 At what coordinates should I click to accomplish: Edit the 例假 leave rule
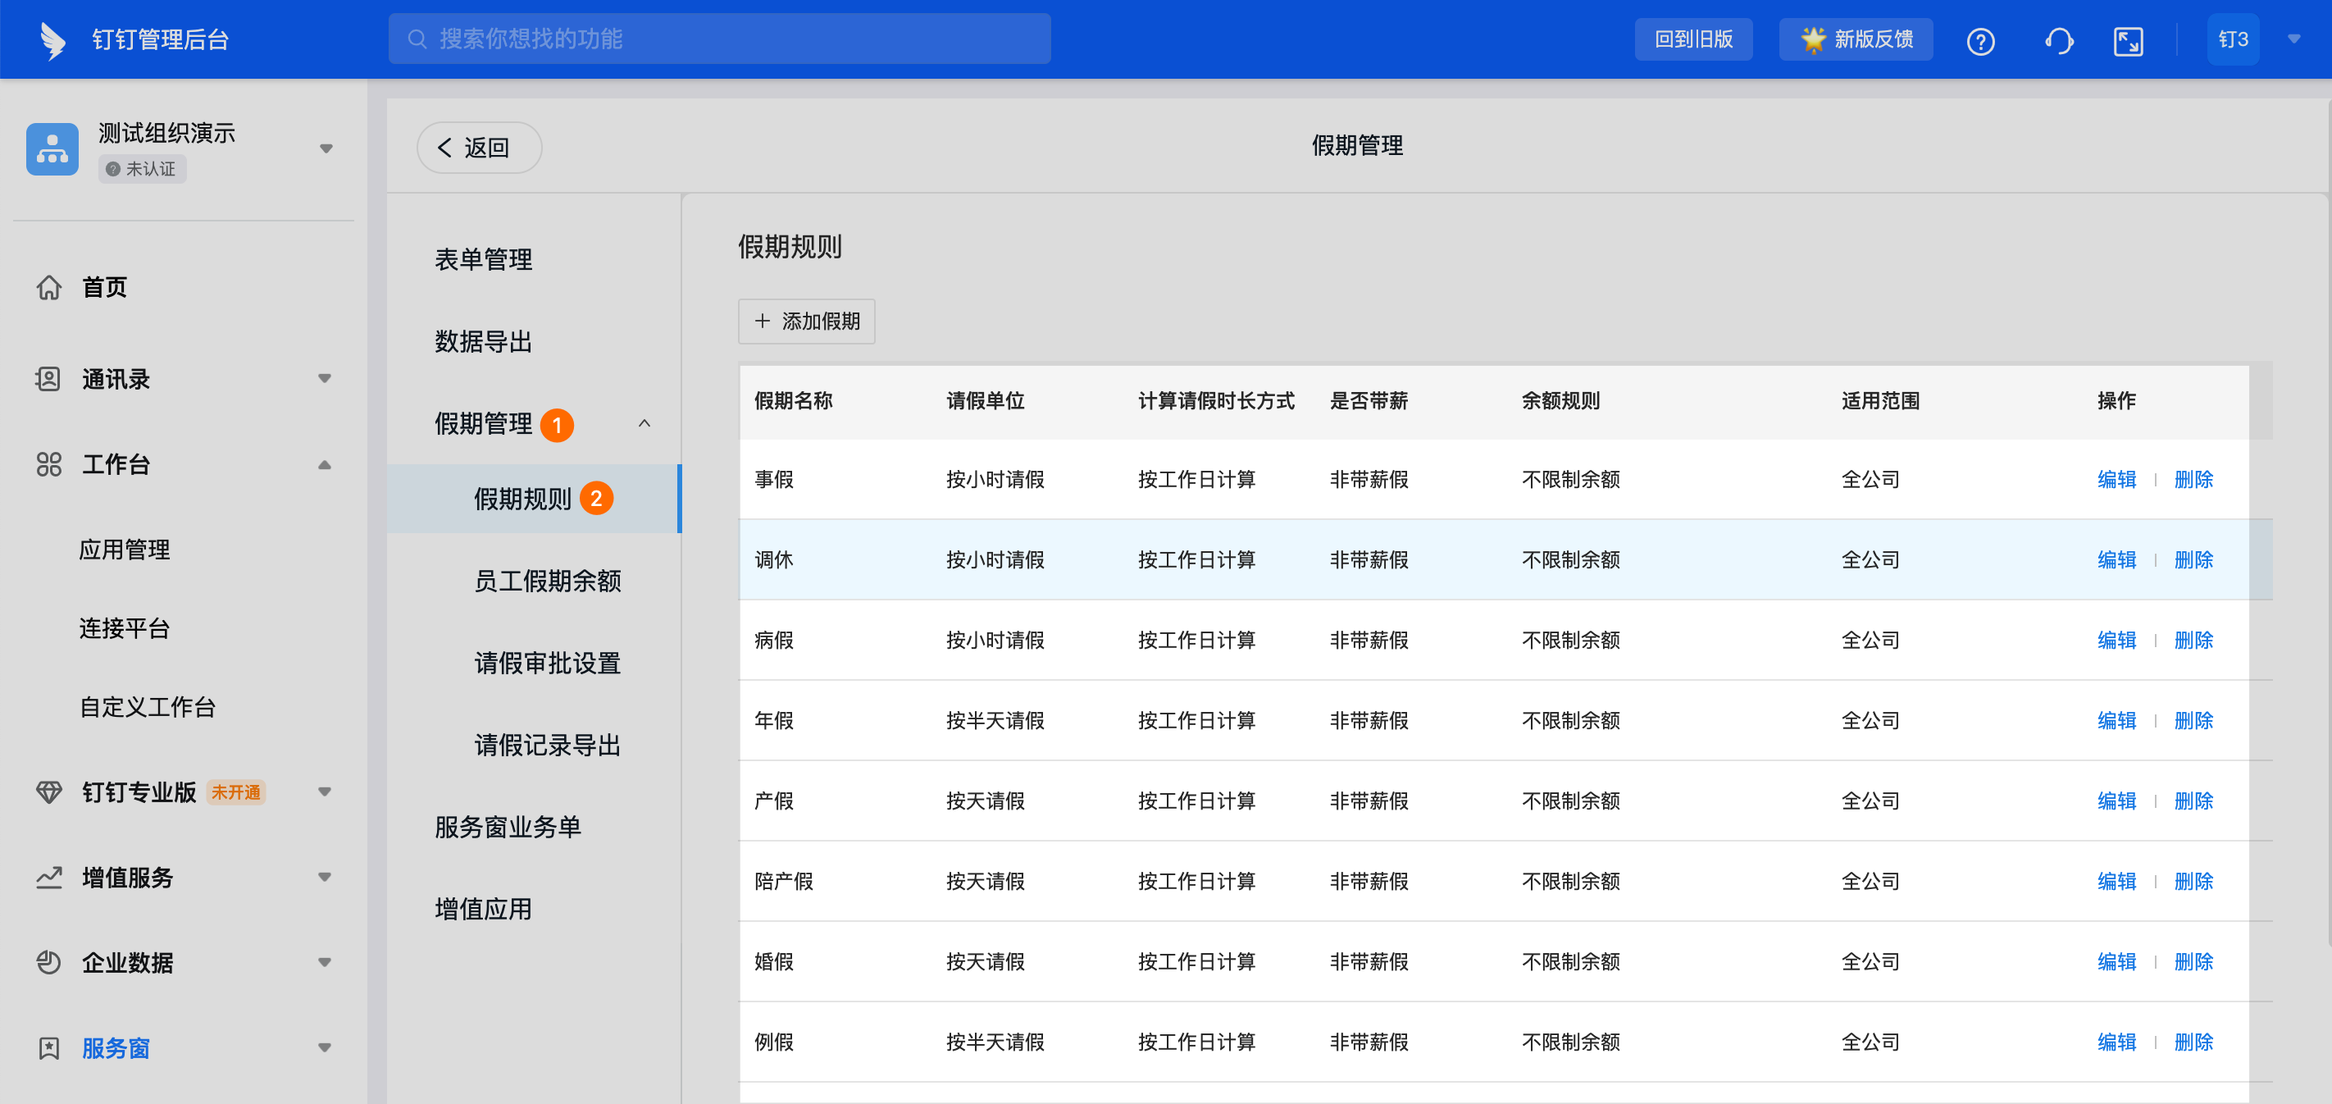point(2116,1042)
